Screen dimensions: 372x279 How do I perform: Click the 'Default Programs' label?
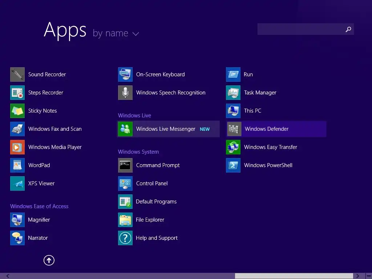[x=156, y=201]
